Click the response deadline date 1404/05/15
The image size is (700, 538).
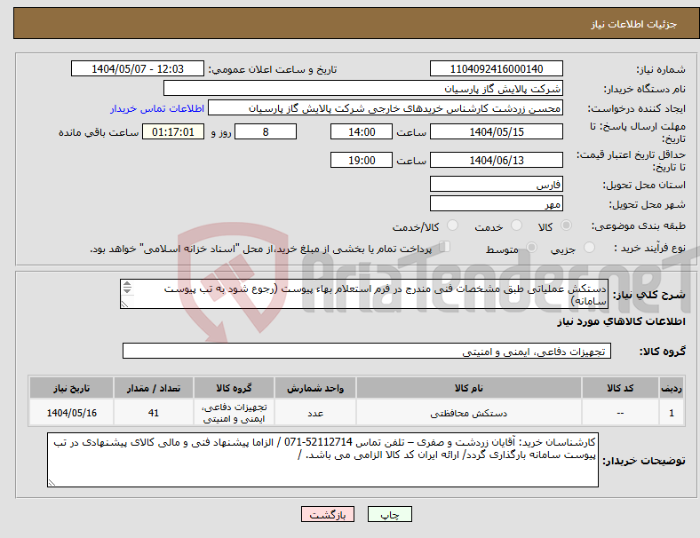[497, 132]
